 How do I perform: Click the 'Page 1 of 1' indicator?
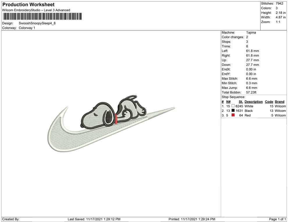(x=278, y=219)
